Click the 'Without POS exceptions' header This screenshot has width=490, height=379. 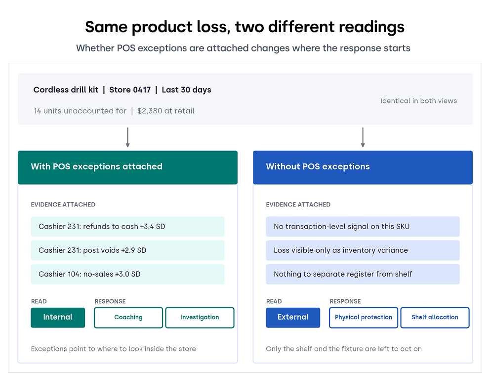click(363, 167)
